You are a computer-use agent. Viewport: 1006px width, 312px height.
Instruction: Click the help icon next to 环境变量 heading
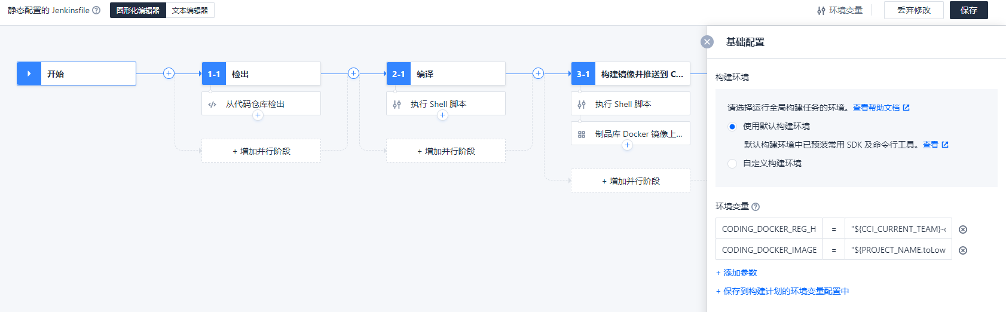756,207
